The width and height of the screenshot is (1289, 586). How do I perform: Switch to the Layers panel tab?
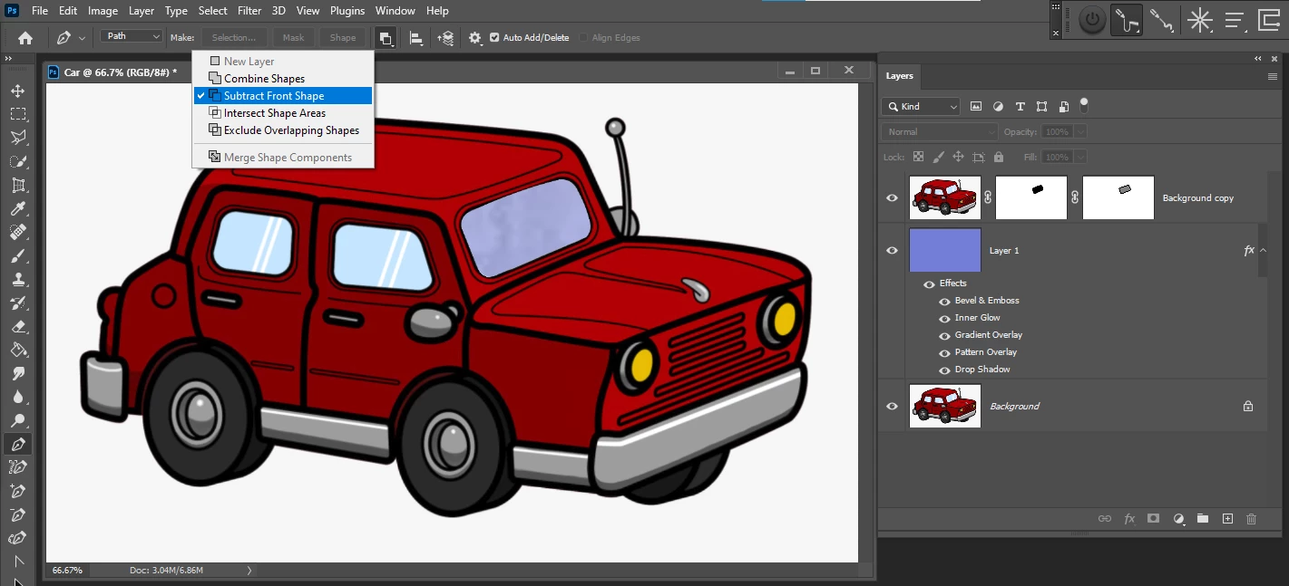pyautogui.click(x=900, y=76)
